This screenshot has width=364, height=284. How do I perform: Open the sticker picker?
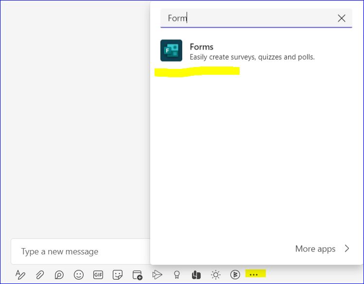point(118,275)
